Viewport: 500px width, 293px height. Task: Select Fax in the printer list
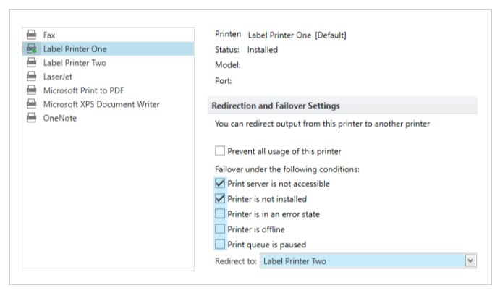(108, 35)
